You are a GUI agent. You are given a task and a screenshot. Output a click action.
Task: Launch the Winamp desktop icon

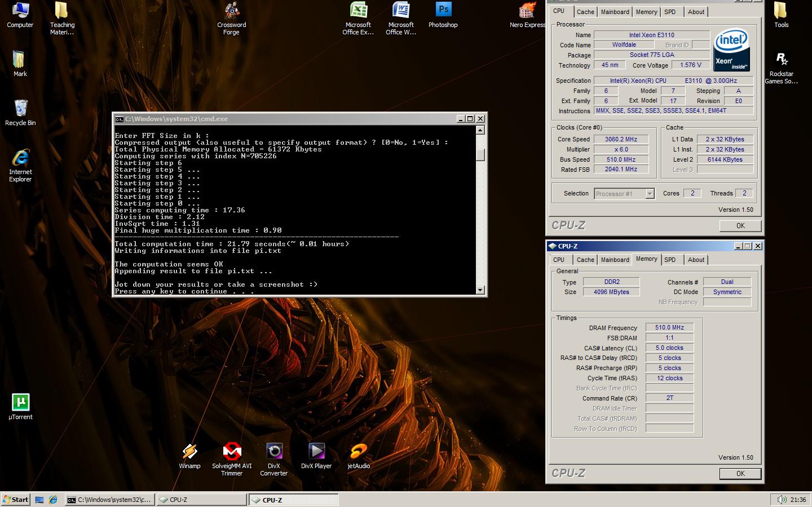189,456
